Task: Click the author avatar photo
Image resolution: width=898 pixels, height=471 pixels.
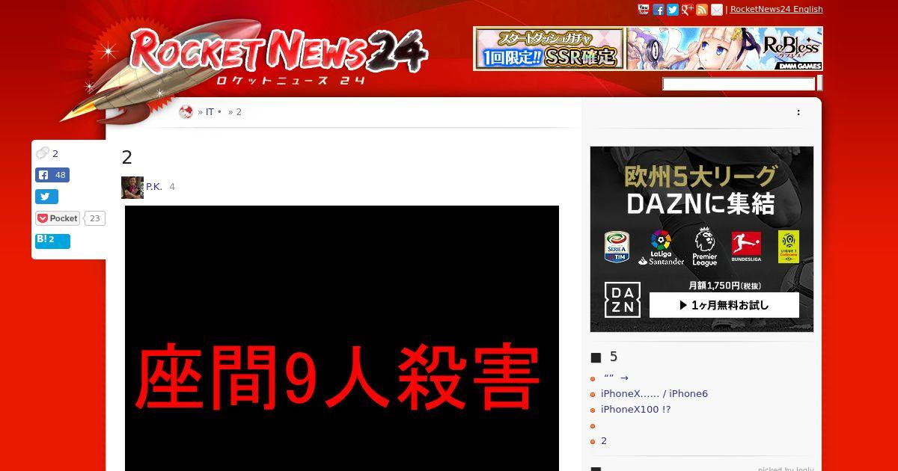Action: 132,188
